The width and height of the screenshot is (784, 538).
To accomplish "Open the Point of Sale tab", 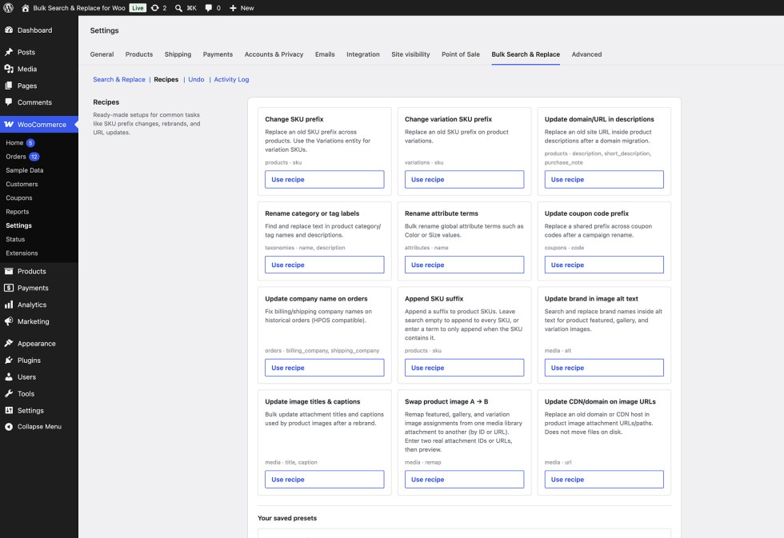I will (x=461, y=54).
